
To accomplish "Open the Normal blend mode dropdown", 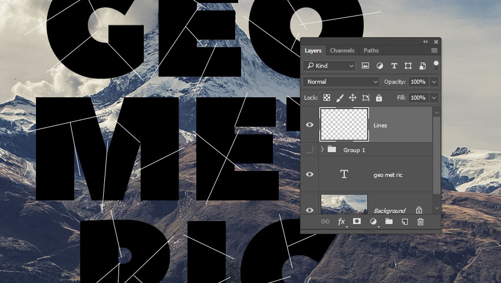I will [x=341, y=81].
